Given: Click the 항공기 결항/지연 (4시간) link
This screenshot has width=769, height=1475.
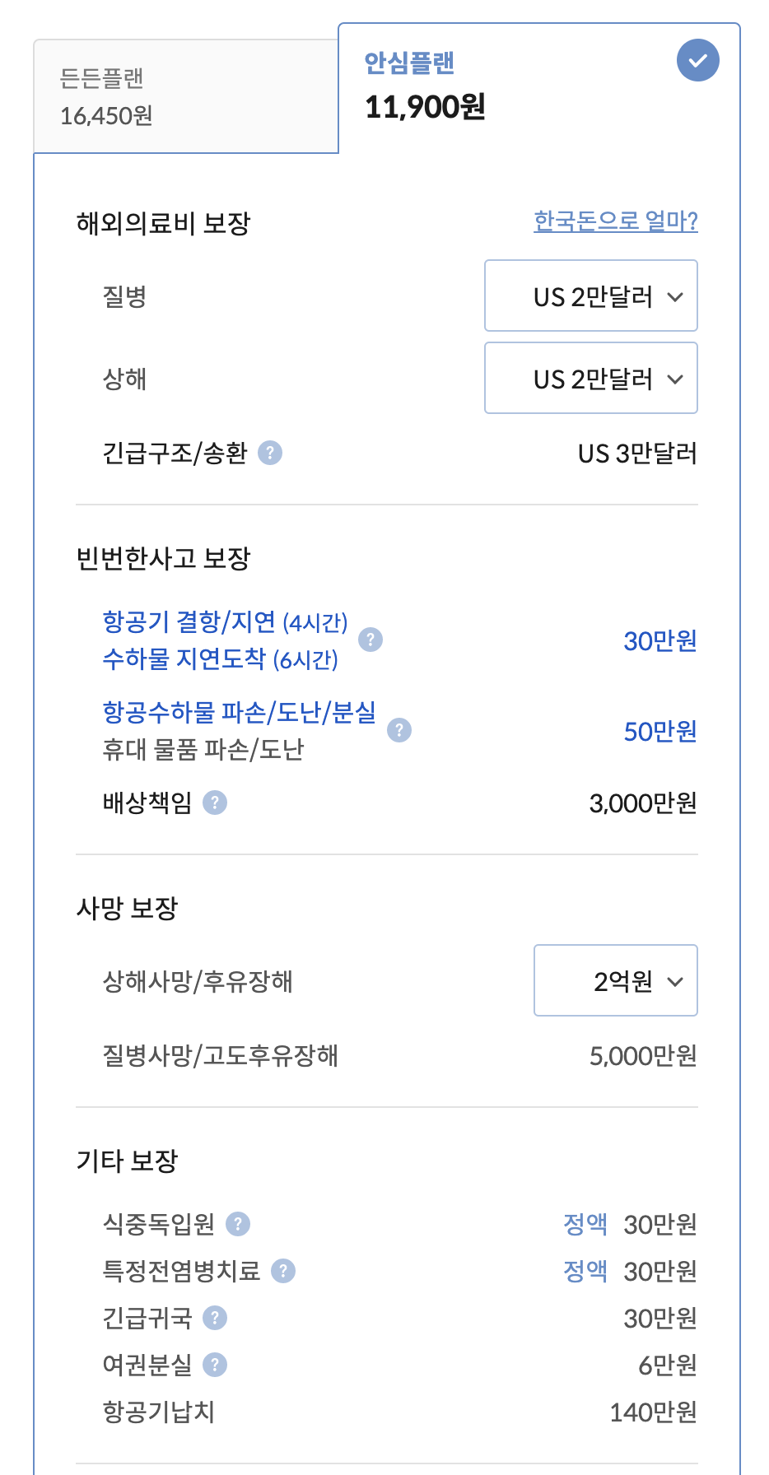Looking at the screenshot, I should 225,621.
